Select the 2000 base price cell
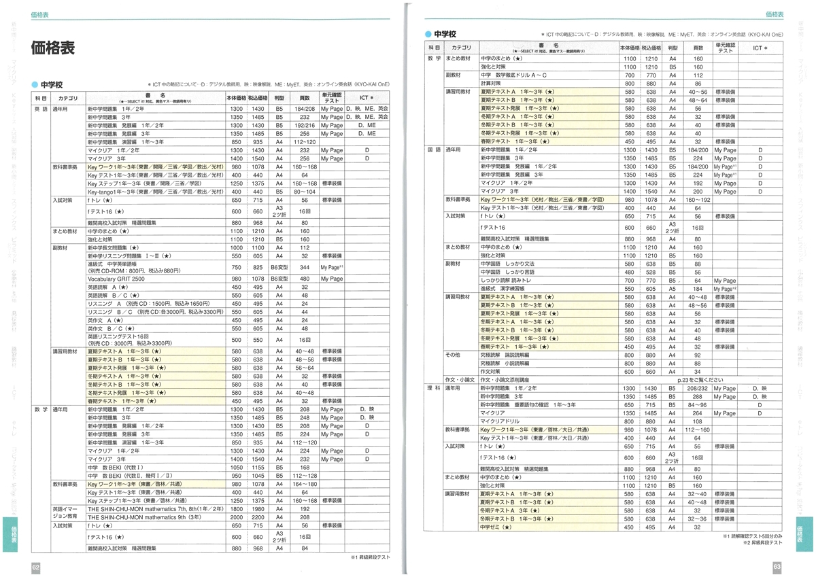The image size is (816, 577). tap(236, 517)
